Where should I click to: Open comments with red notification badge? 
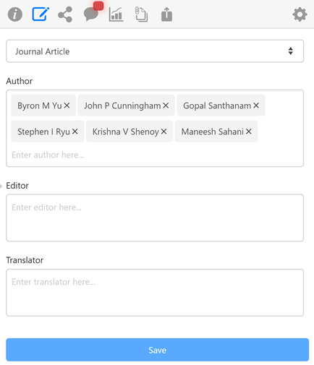click(x=93, y=12)
